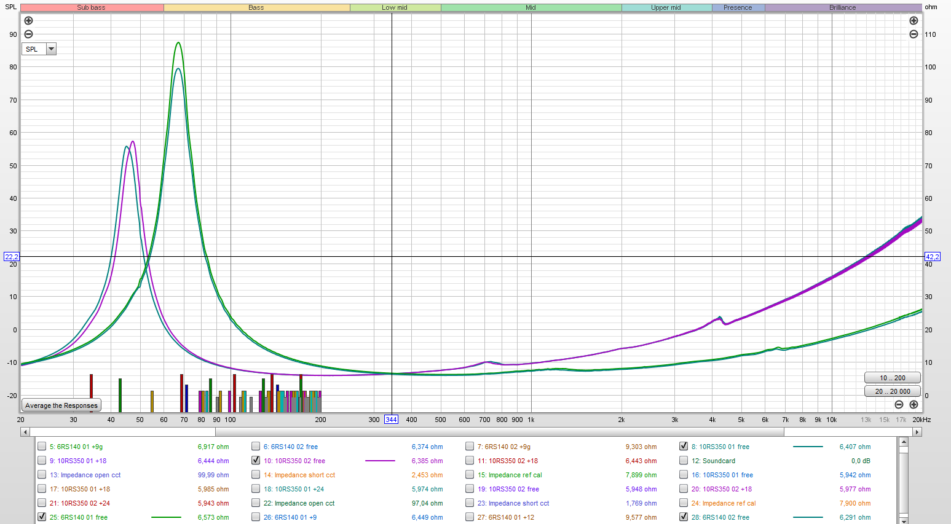Viewport: 951px width, 524px height.
Task: Click the legend scrollbar left arrow
Action: coord(25,432)
